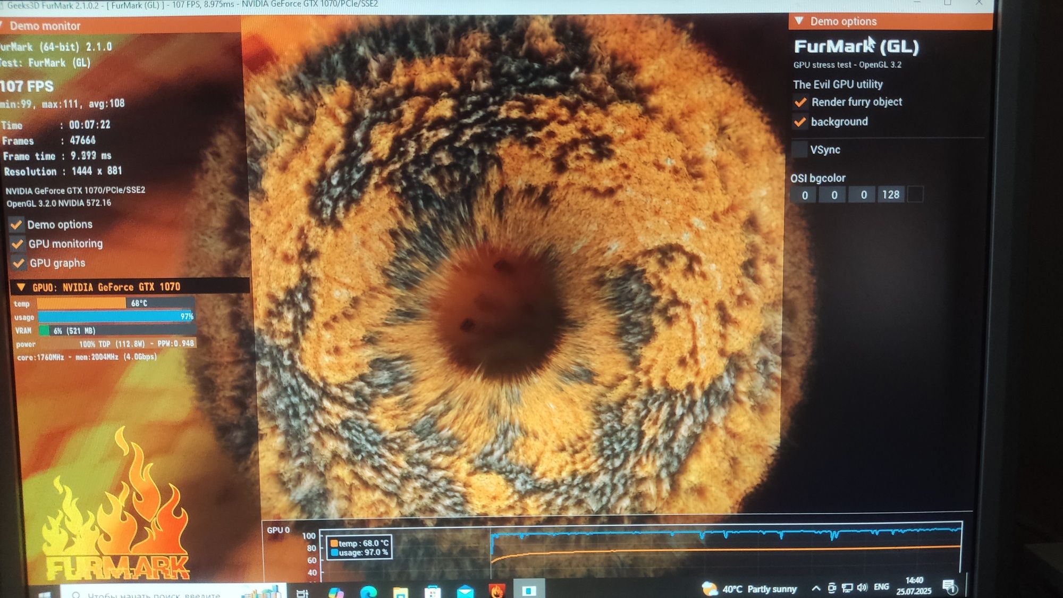
Task: Open the OSI bgcolor color swatch
Action: (915, 194)
